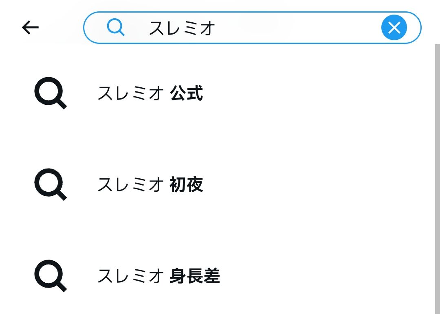The height and width of the screenshot is (314, 440).
Task: Select the スレミオ 公式 search suggestion
Action: (x=150, y=94)
